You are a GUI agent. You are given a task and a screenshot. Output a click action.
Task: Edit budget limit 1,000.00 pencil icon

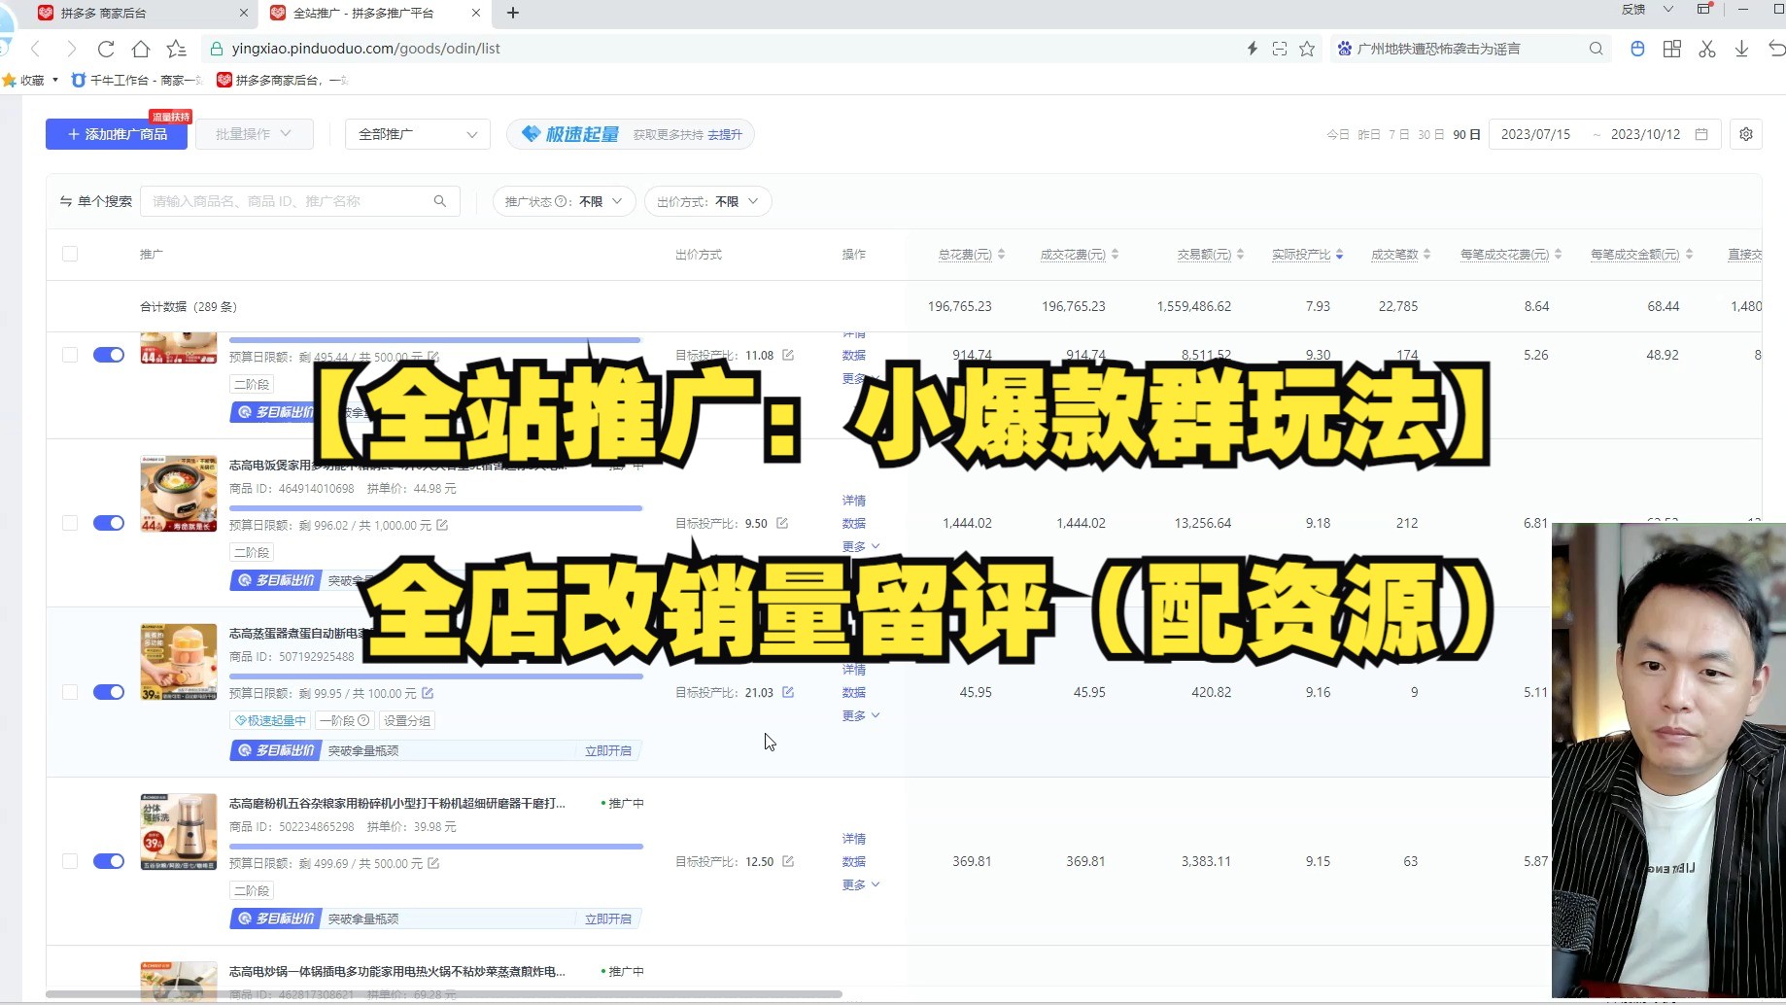[442, 525]
